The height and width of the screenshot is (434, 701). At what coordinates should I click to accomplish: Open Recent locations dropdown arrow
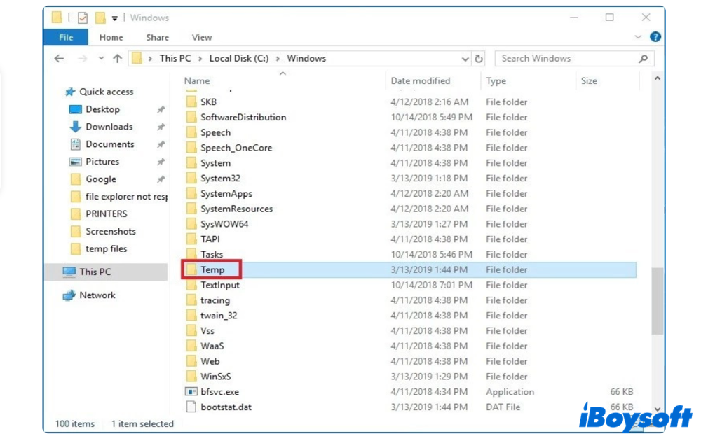point(101,59)
